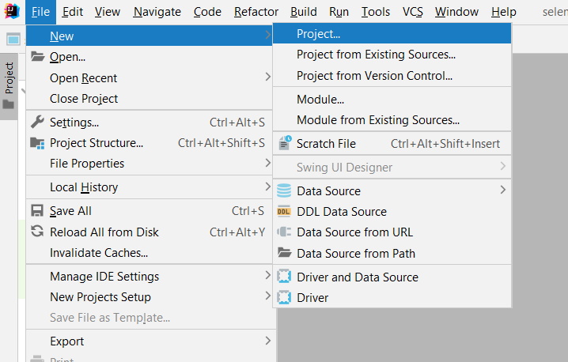568x362 pixels.
Task: Click the Driver and Data Source icon
Action: 284,277
